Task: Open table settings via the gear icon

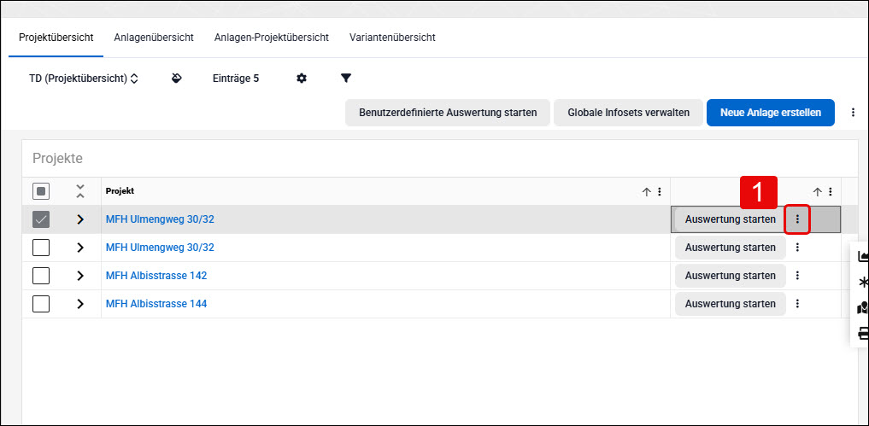Action: click(x=302, y=78)
